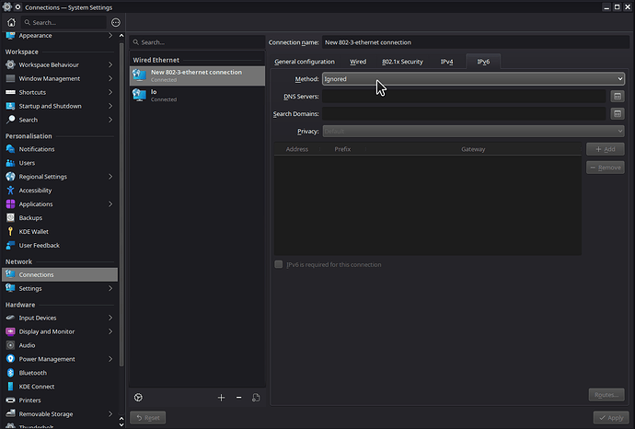Viewport: 635px width, 429px height.
Task: Click the Gateway column header
Action: [473, 149]
